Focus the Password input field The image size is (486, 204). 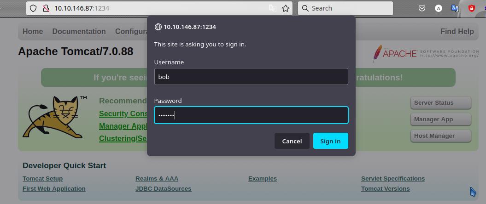(x=251, y=115)
